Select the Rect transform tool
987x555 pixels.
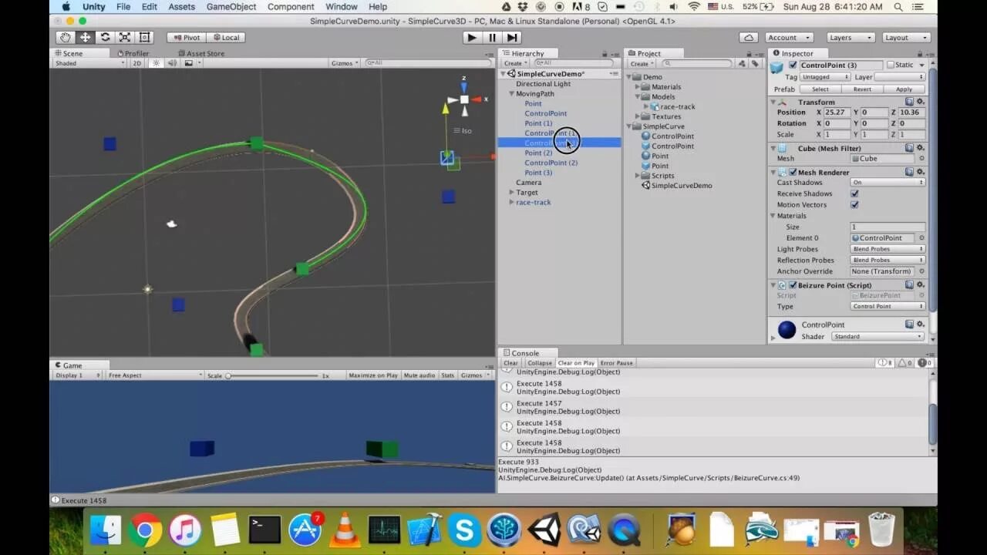[145, 37]
